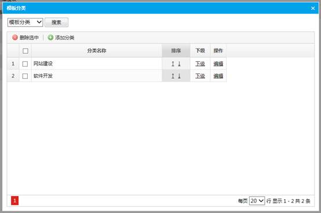Check the box for 网站建设
This screenshot has height=213, width=321.
[x=25, y=64]
